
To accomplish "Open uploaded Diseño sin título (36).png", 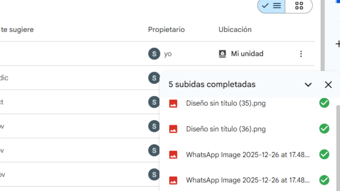I will (226, 129).
